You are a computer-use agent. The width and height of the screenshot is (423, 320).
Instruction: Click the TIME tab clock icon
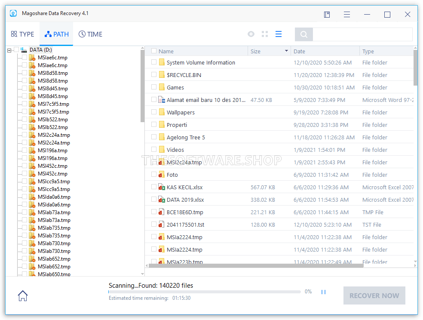pyautogui.click(x=82, y=34)
